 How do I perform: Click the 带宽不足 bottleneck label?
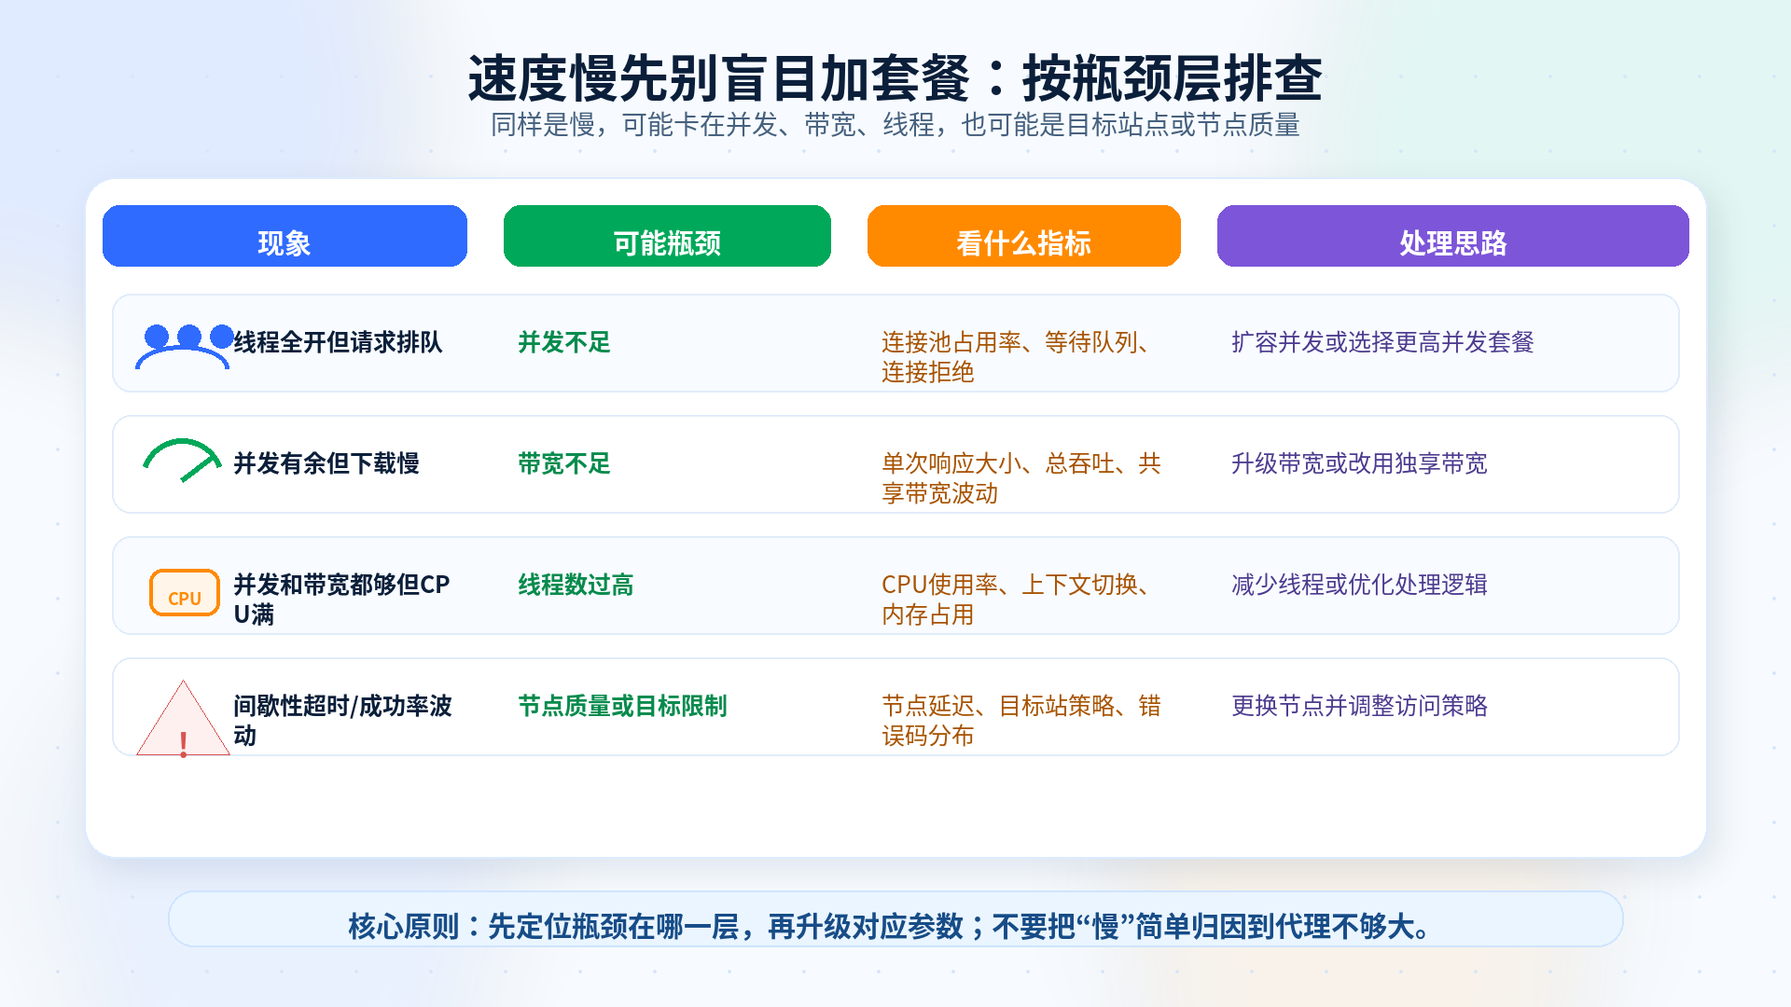pos(564,463)
